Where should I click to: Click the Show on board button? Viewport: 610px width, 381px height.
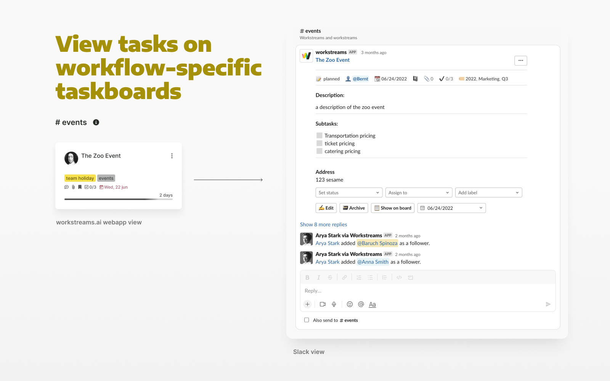[392, 208]
